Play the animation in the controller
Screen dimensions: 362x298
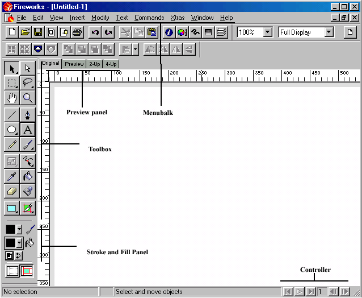pyautogui.click(x=300, y=292)
